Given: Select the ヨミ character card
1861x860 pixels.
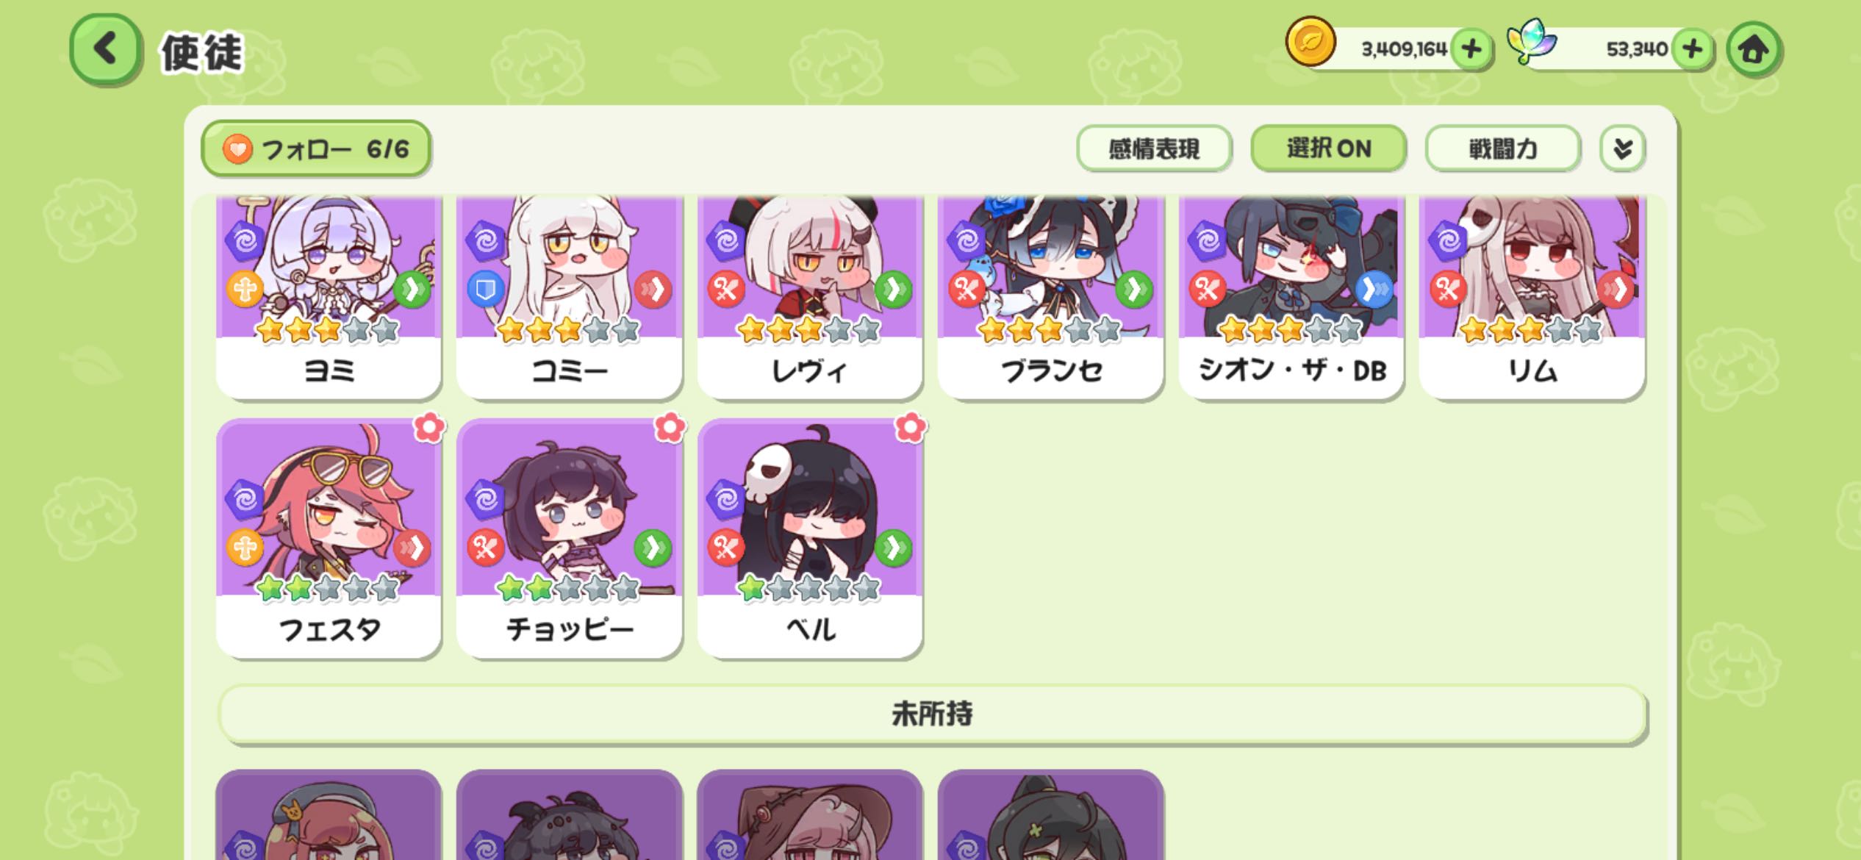Looking at the screenshot, I should [x=329, y=297].
